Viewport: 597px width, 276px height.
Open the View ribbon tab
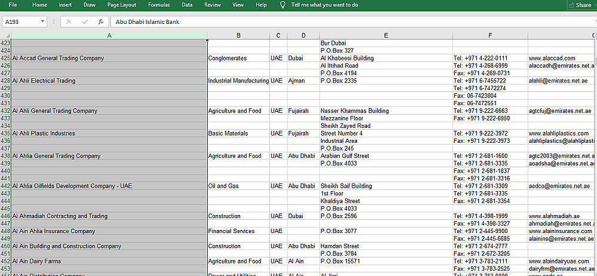click(238, 5)
